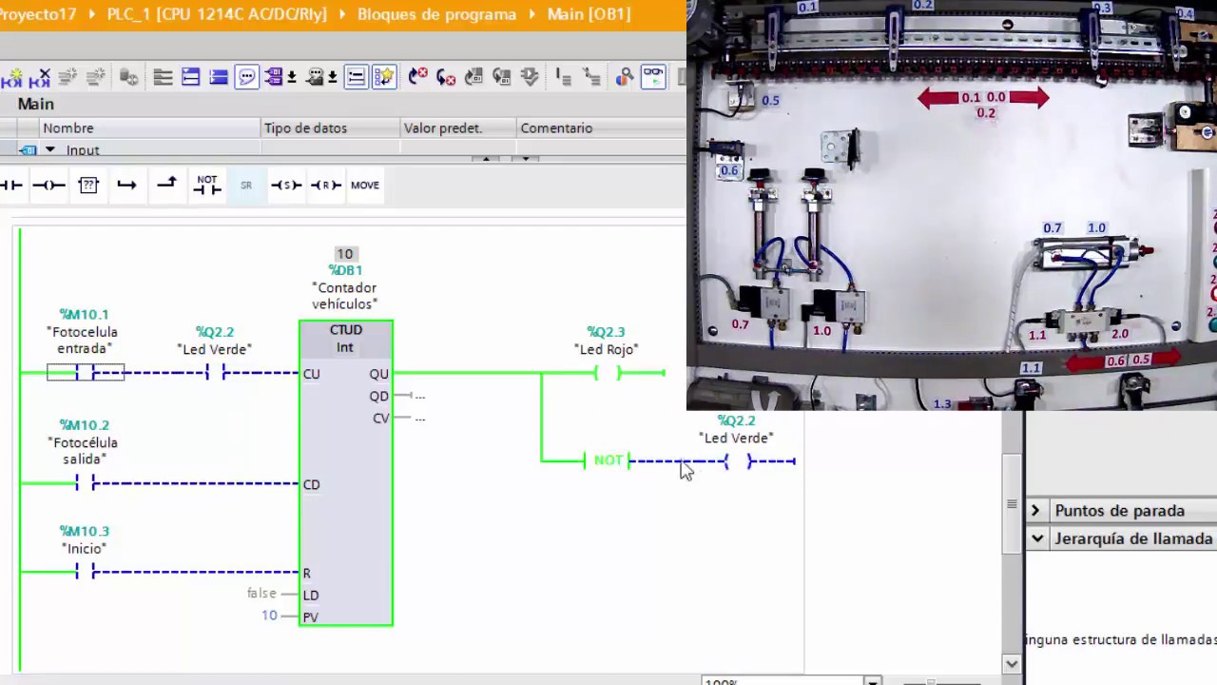Select Inicio contact %M10.3
Image resolution: width=1217 pixels, height=685 pixels.
(86, 571)
